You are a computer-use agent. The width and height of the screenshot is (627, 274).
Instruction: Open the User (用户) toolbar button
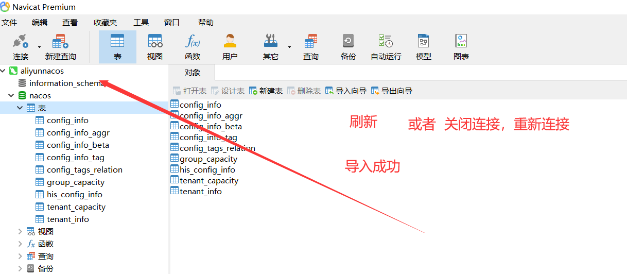tap(230, 47)
